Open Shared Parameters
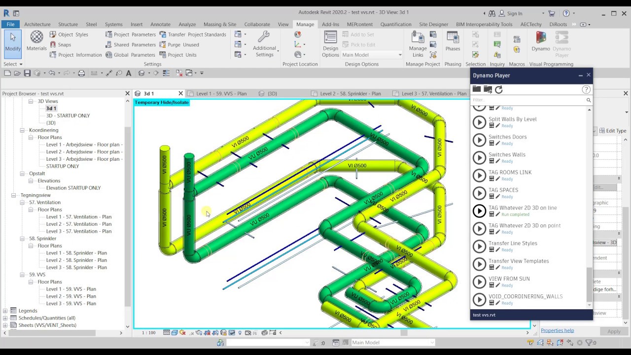Image resolution: width=631 pixels, height=355 pixels. (131, 45)
